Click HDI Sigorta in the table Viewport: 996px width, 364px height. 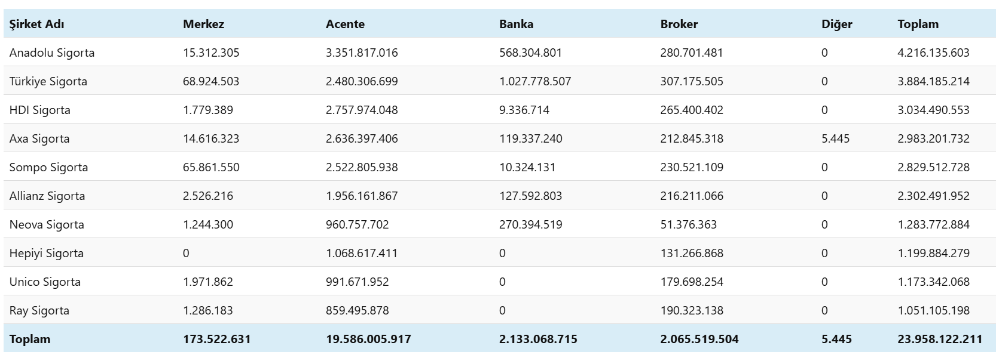pyautogui.click(x=40, y=110)
